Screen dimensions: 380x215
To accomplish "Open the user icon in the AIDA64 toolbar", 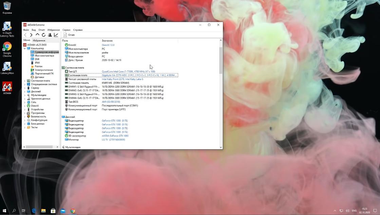I will (x=50, y=35).
